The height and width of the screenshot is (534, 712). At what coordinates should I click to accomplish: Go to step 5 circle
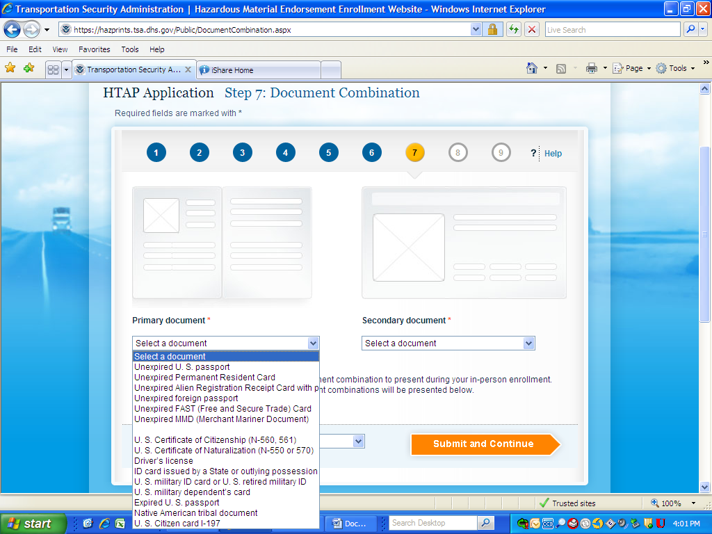click(x=329, y=152)
